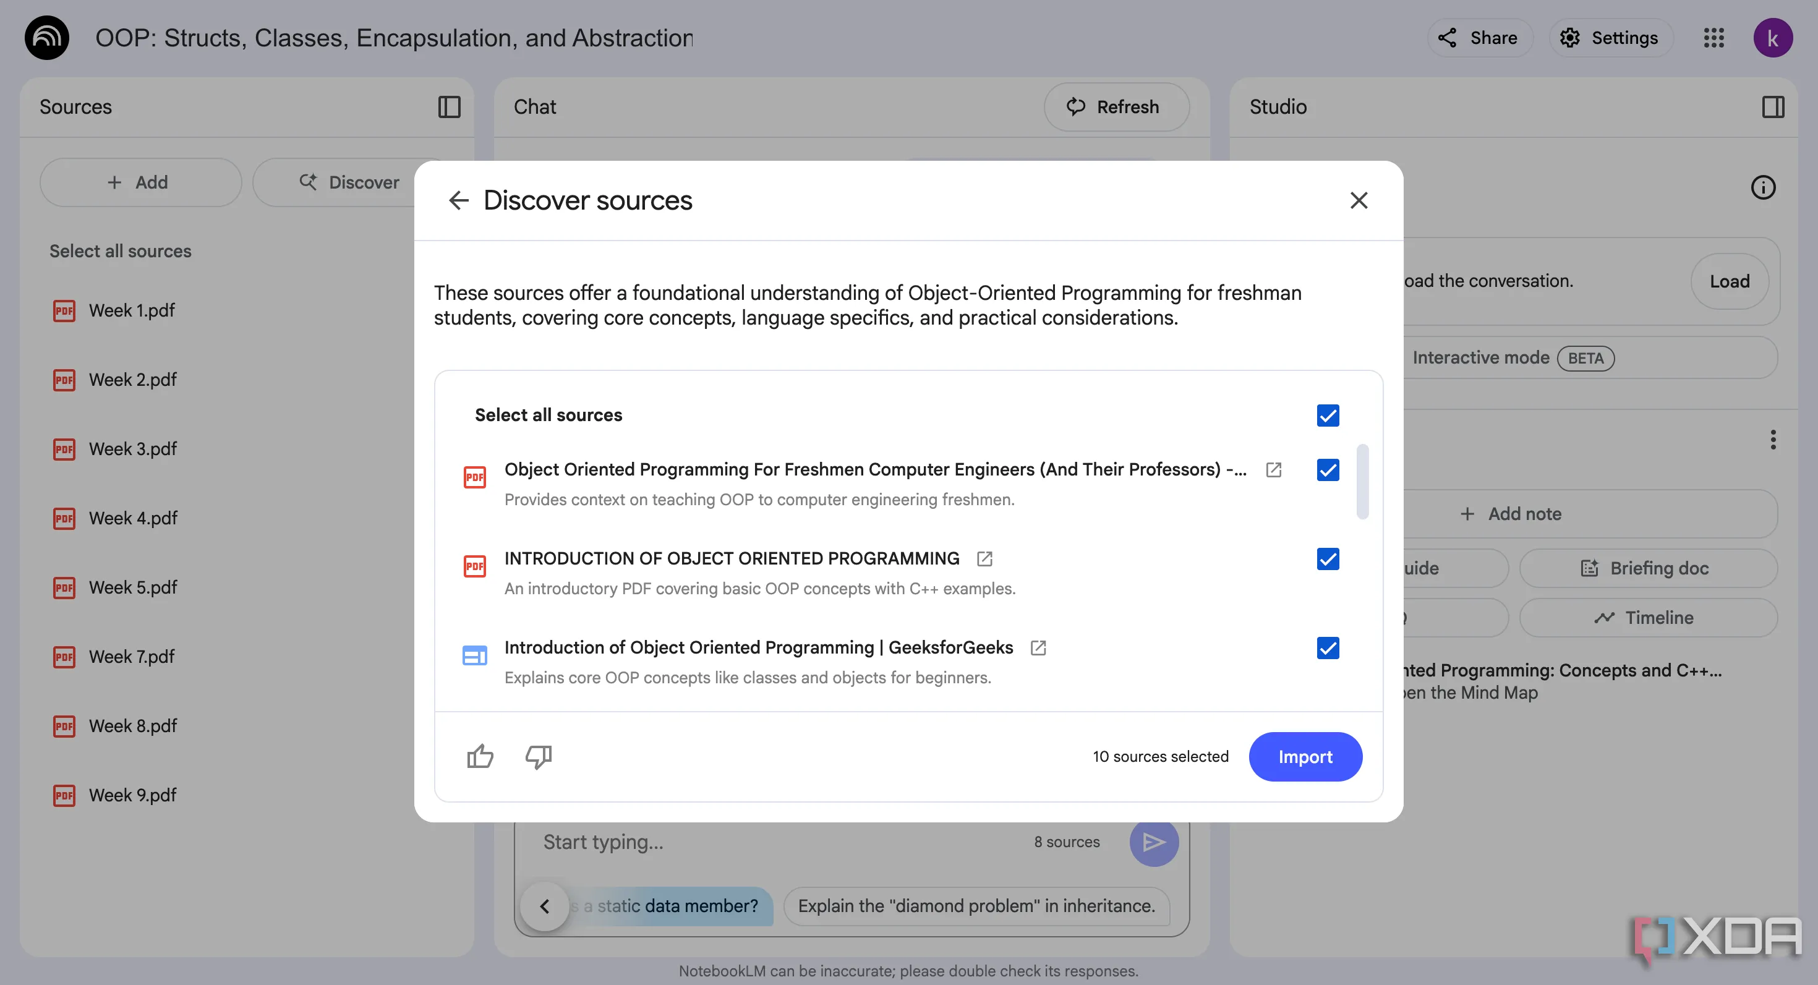Image resolution: width=1818 pixels, height=985 pixels.
Task: Generate a Timeline
Action: pyautogui.click(x=1648, y=617)
